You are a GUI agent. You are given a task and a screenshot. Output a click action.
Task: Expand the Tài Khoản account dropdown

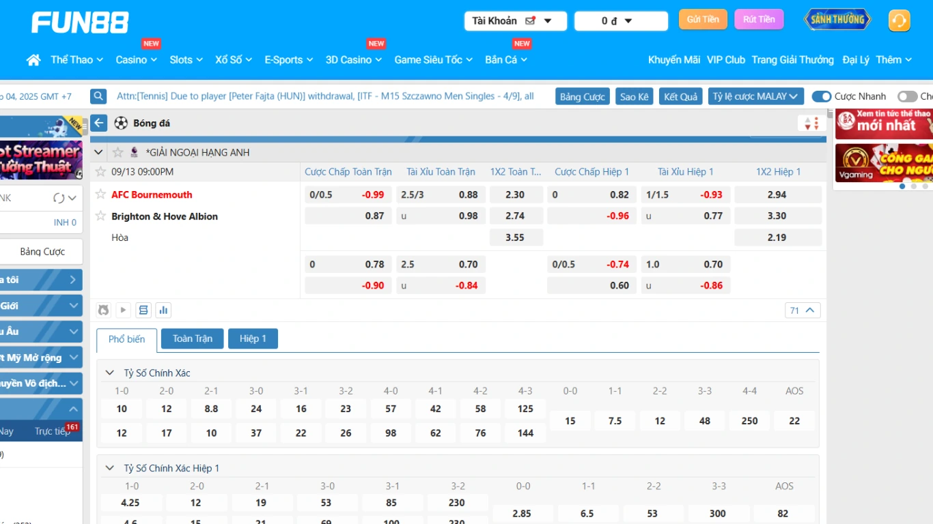516,21
